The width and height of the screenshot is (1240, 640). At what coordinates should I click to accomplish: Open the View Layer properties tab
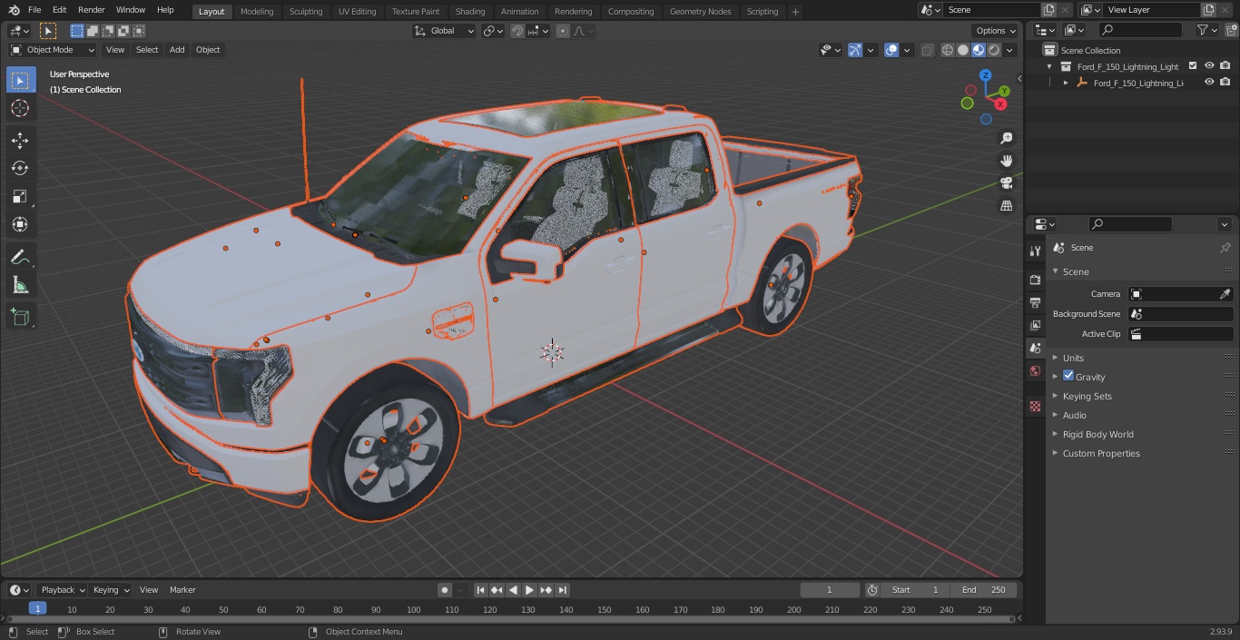pos(1035,325)
